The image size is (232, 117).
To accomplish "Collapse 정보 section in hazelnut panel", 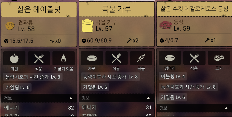I will pyautogui.click(x=71, y=98).
